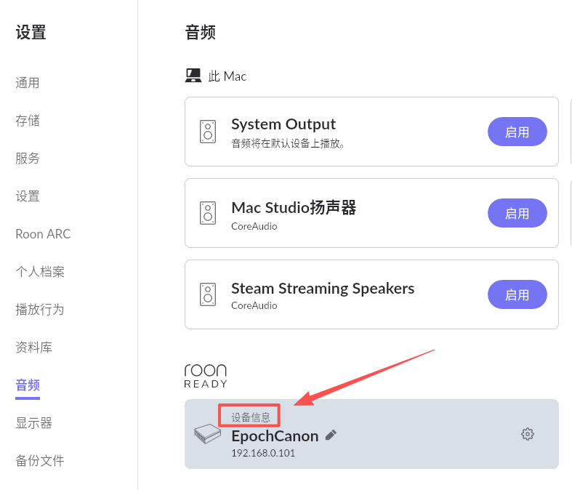Click the 音频 page heading
This screenshot has height=490, width=572.
[x=201, y=32]
